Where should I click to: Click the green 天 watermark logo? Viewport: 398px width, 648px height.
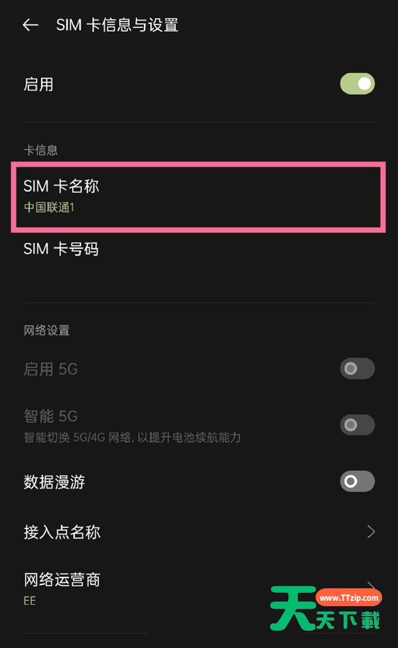point(291,607)
